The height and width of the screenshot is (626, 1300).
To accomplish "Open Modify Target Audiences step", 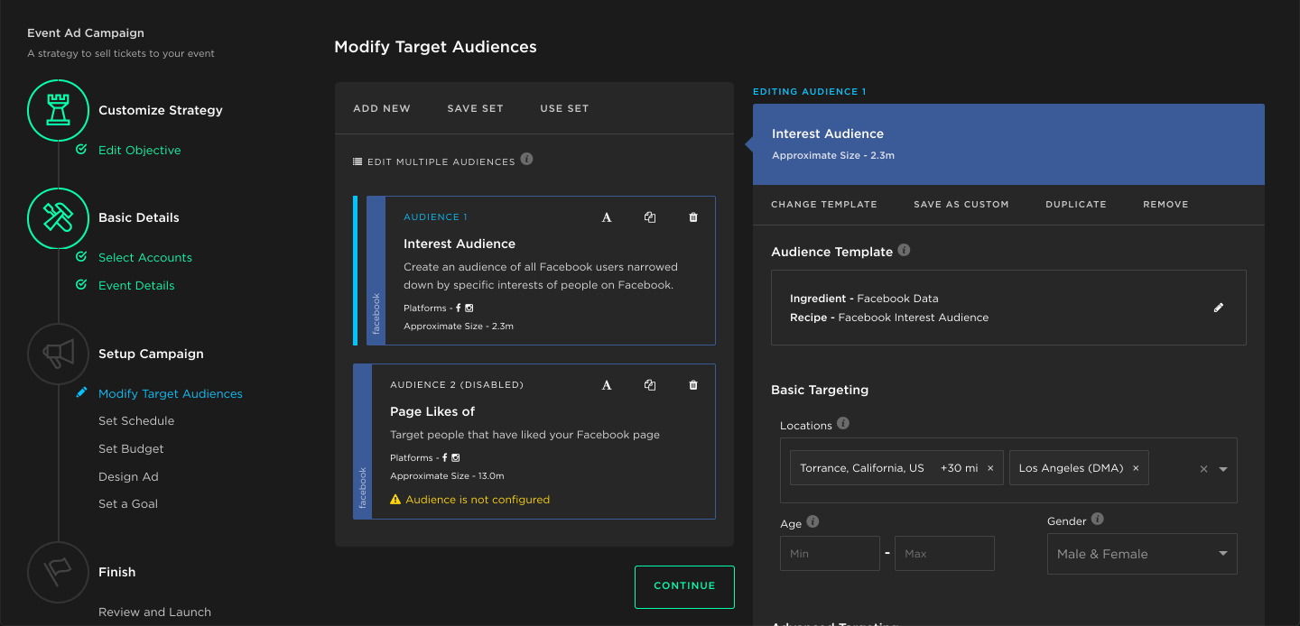I will [x=171, y=393].
